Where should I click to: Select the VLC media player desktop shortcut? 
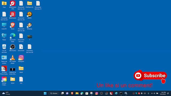[x=13, y=59]
